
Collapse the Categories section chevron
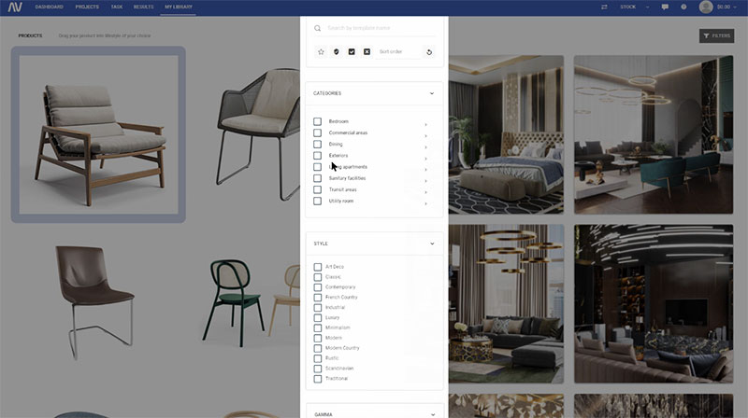432,93
